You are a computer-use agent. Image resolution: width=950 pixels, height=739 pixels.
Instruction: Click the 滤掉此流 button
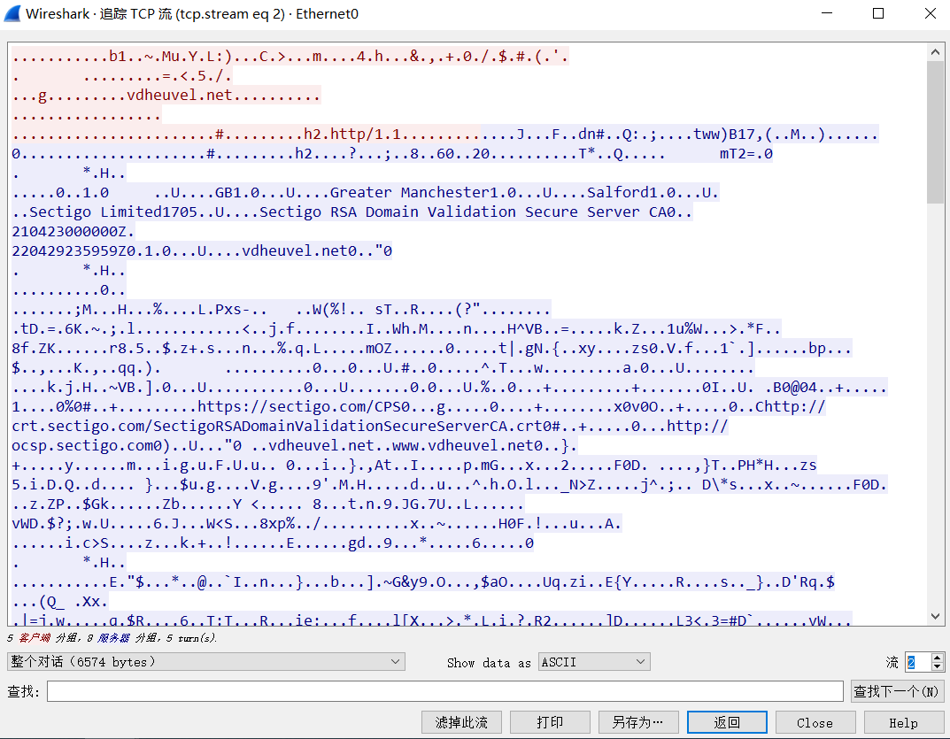point(461,722)
